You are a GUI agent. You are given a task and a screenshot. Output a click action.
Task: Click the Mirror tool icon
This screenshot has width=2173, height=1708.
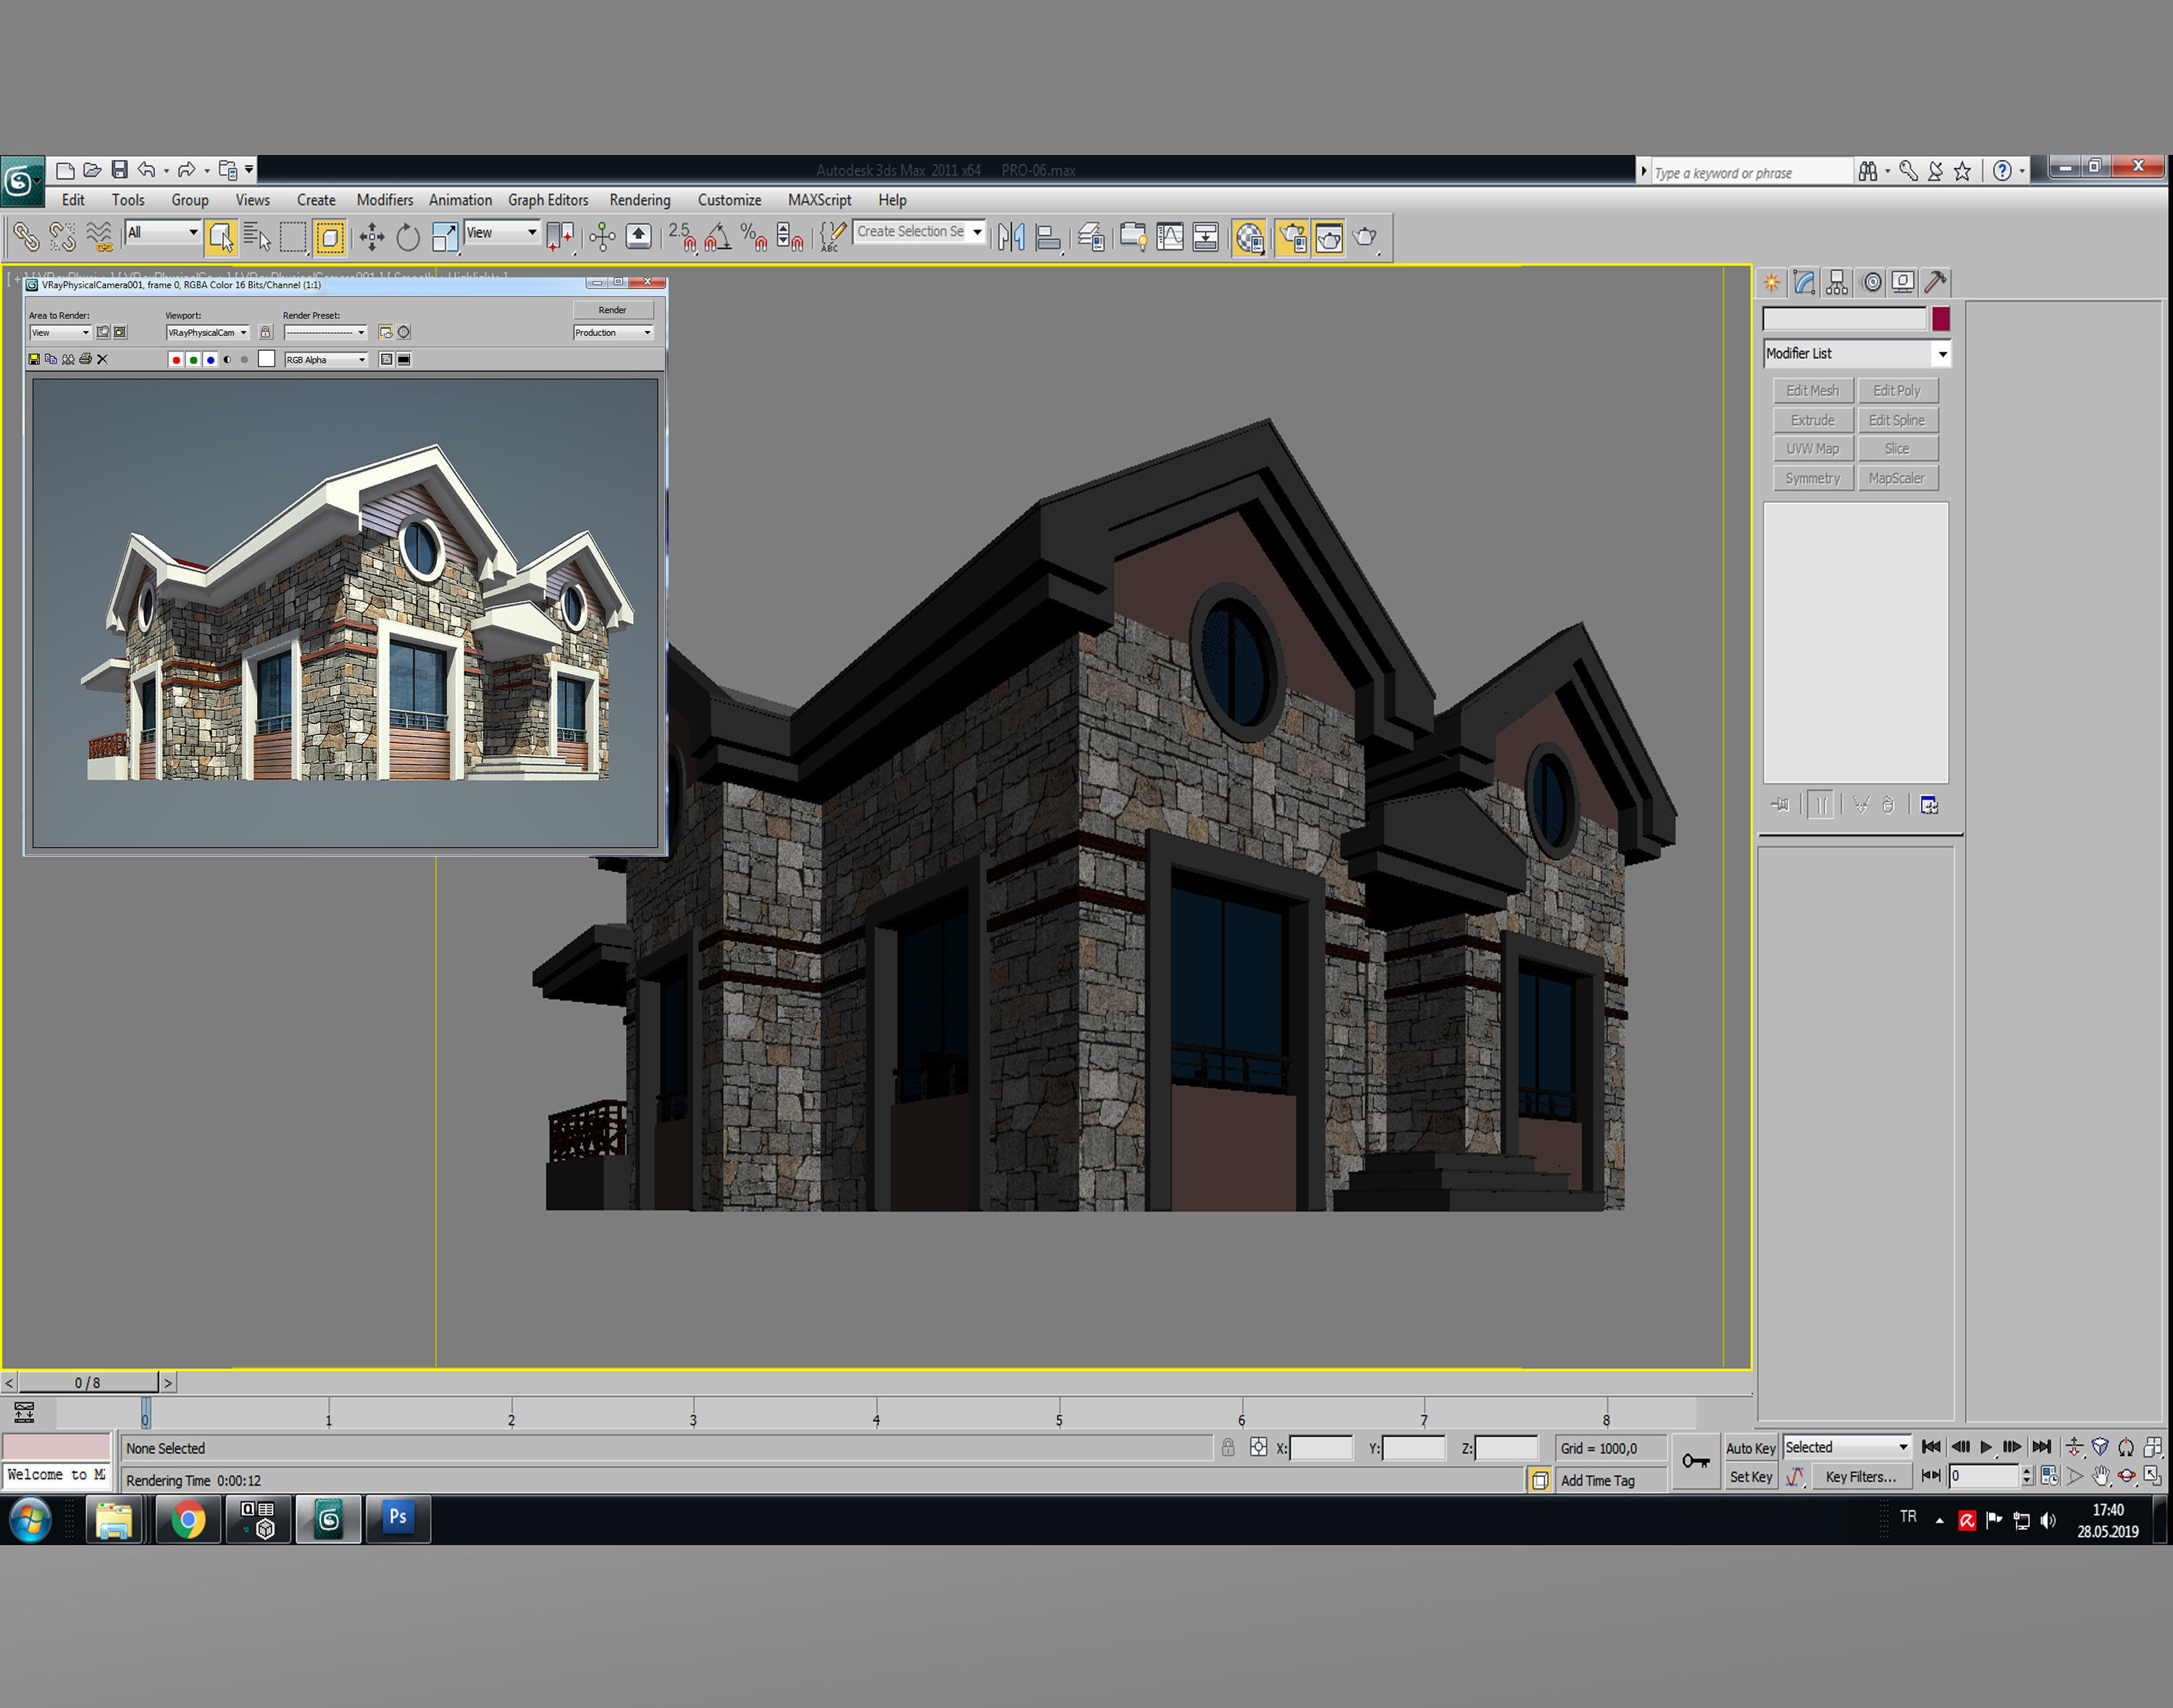point(1011,237)
